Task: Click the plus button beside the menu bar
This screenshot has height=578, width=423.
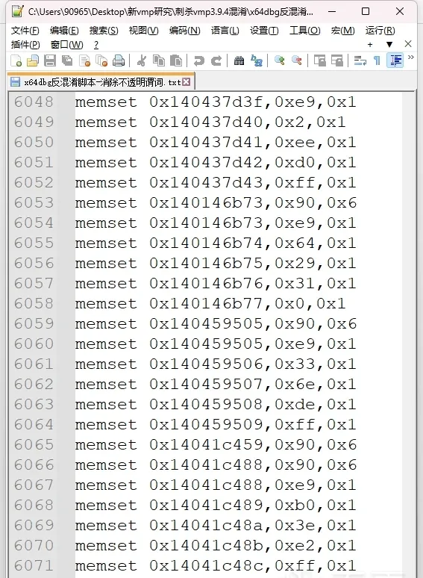Action: pos(370,45)
